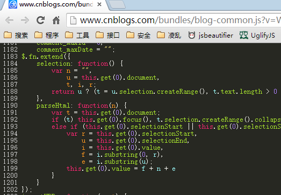Click 'i.substring(u)' on line 1198

click(x=123, y=162)
